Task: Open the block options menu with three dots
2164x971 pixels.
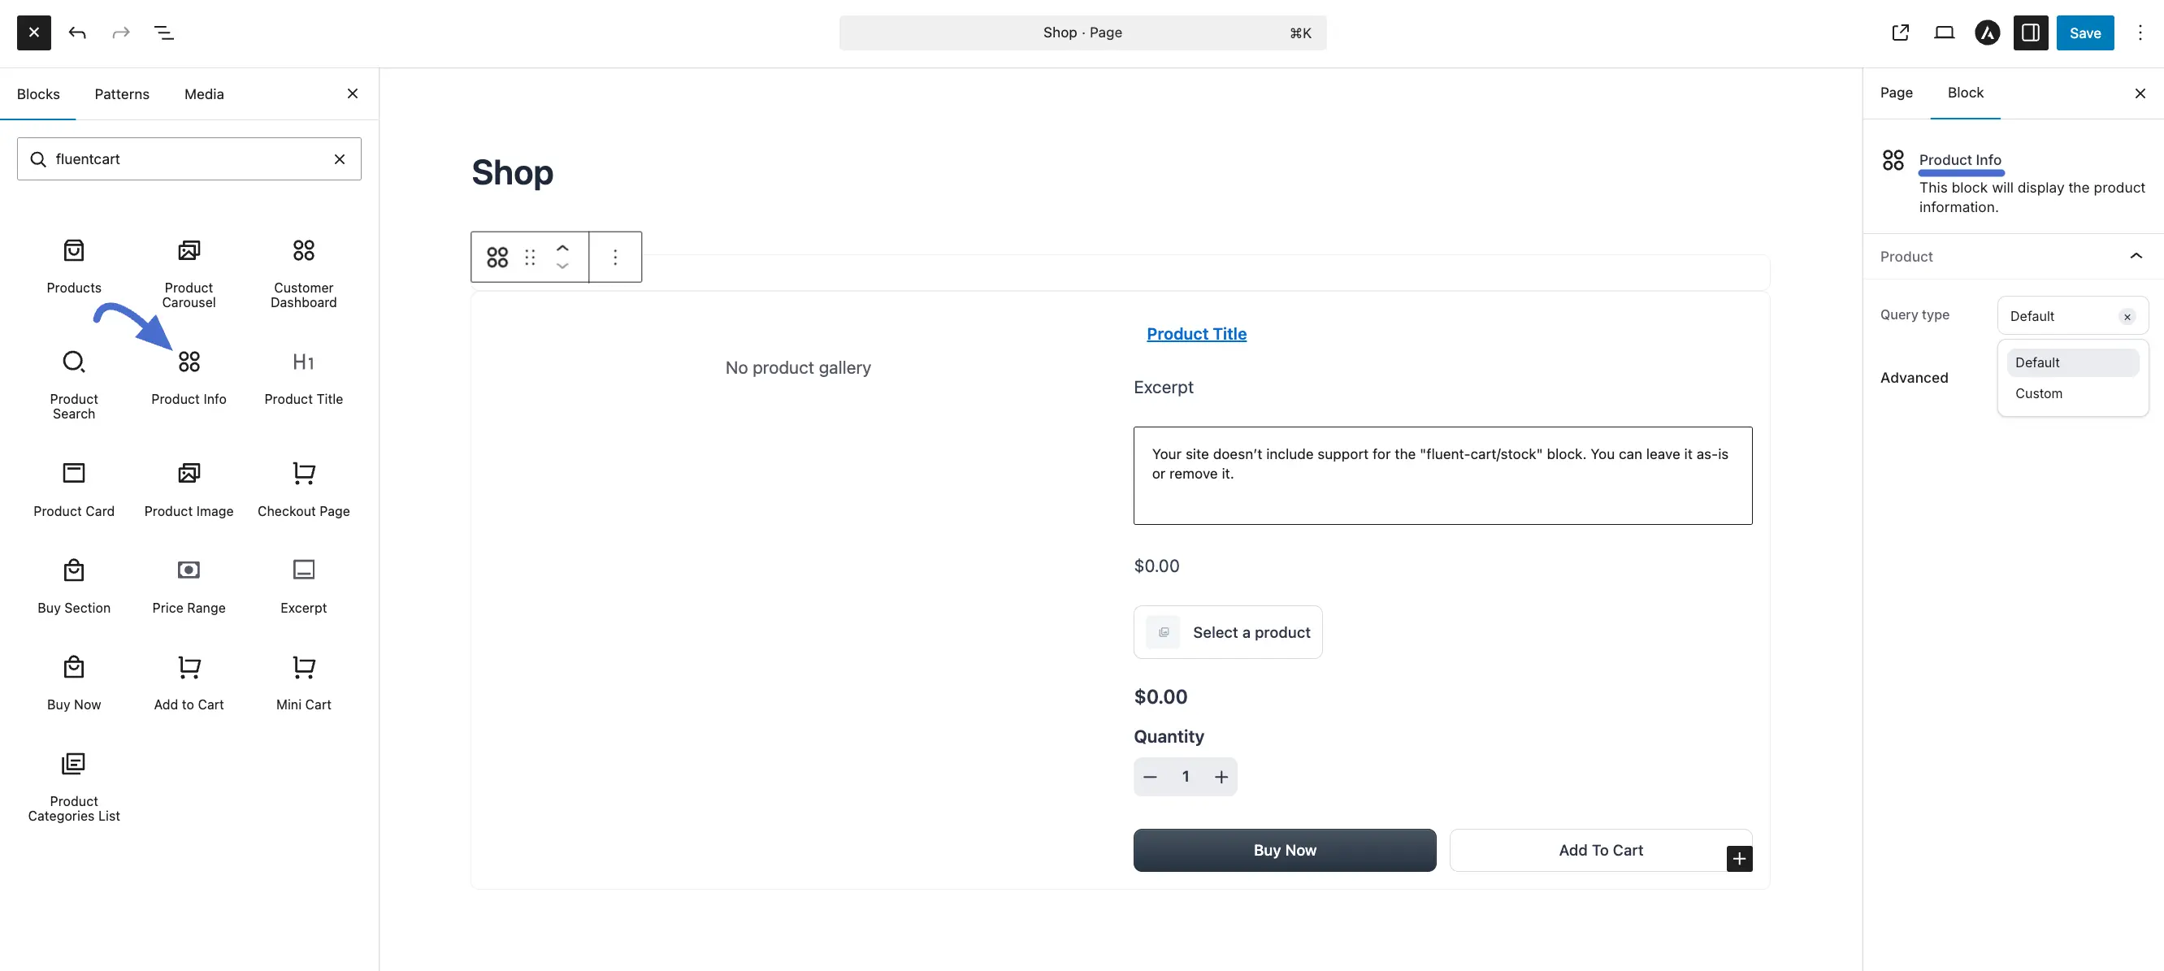Action: tap(615, 256)
